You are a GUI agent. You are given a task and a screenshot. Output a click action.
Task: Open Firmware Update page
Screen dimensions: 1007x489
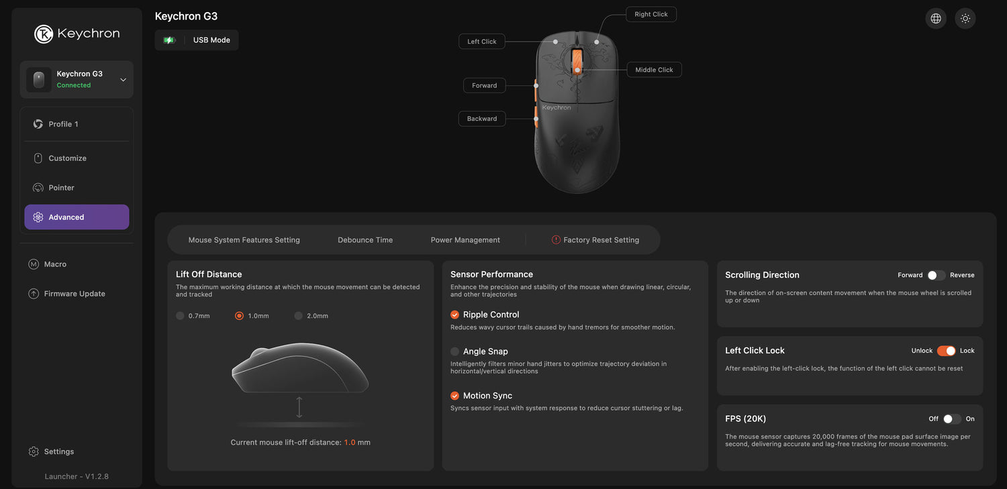tap(74, 294)
